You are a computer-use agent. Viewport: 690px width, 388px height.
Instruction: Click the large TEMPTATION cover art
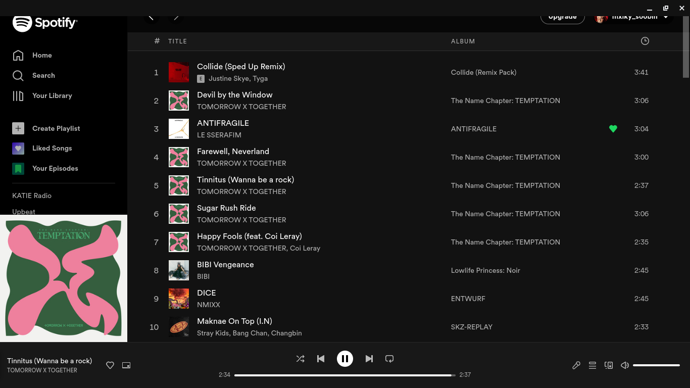(64, 278)
